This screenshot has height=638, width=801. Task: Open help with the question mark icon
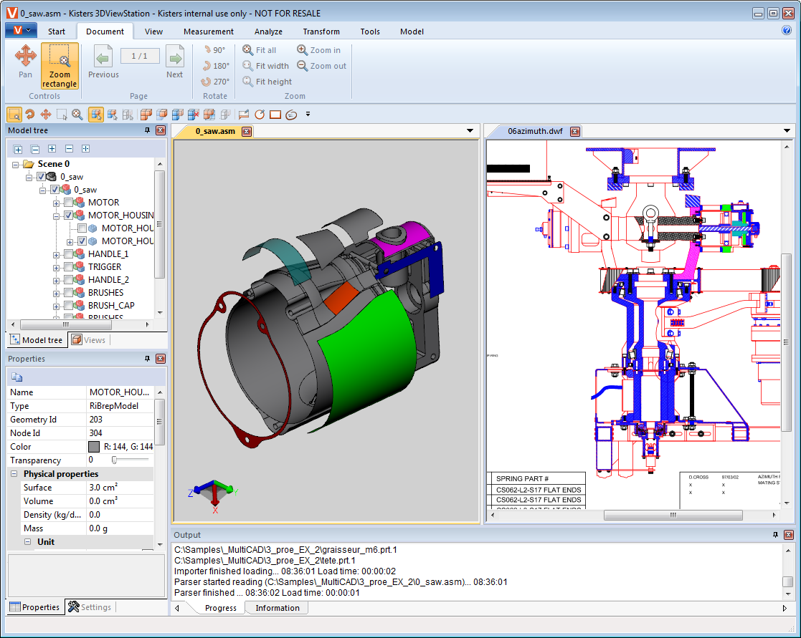point(787,31)
